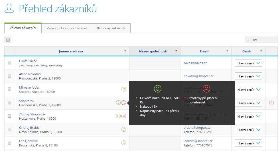Image resolution: width=280 pixels, height=151 pixels.
Task: Check the Alena Novotná row checkbox
Action: click(9, 76)
